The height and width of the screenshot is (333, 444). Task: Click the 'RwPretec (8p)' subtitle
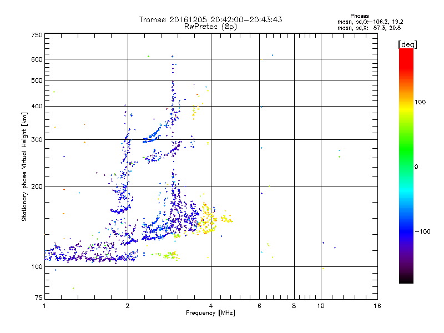click(x=210, y=27)
